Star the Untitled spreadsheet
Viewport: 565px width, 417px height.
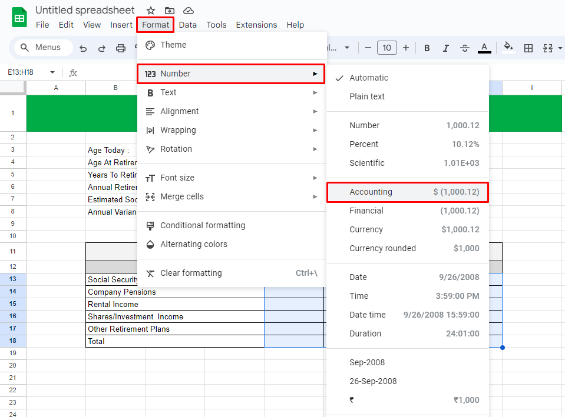[151, 11]
